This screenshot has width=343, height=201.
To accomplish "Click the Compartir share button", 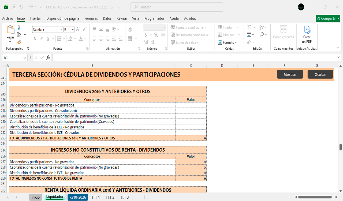I will pos(328,18).
